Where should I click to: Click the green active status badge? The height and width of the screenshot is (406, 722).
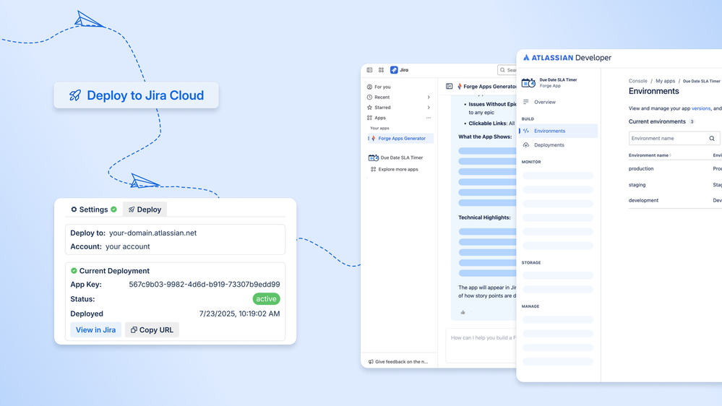pyautogui.click(x=266, y=299)
